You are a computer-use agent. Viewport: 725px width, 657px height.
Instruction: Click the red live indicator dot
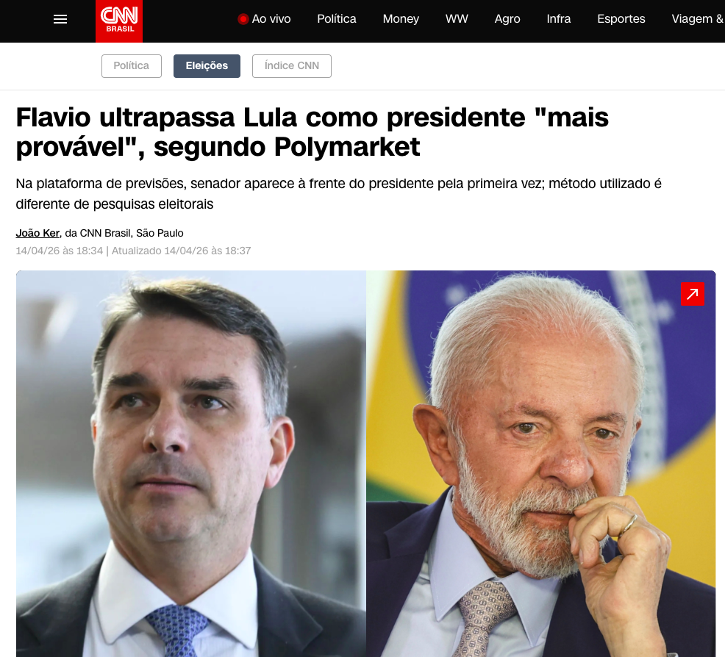(243, 19)
